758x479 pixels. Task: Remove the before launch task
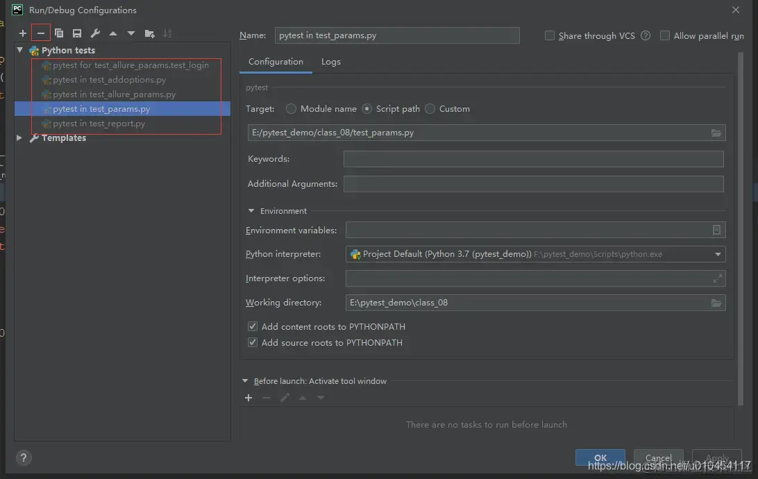point(267,398)
